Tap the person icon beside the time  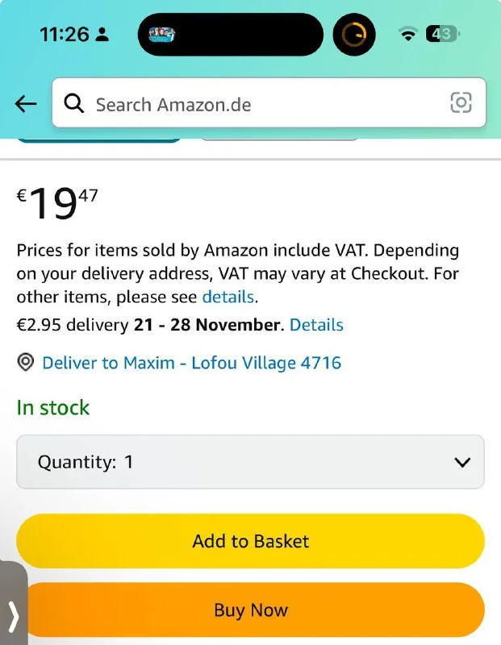(x=102, y=35)
